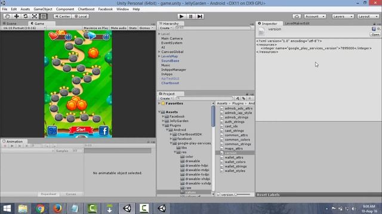Open the Layers dropdown

pyautogui.click(x=343, y=16)
